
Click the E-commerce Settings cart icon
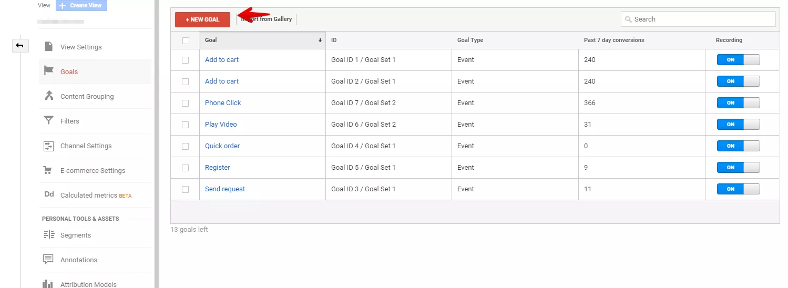[48, 170]
